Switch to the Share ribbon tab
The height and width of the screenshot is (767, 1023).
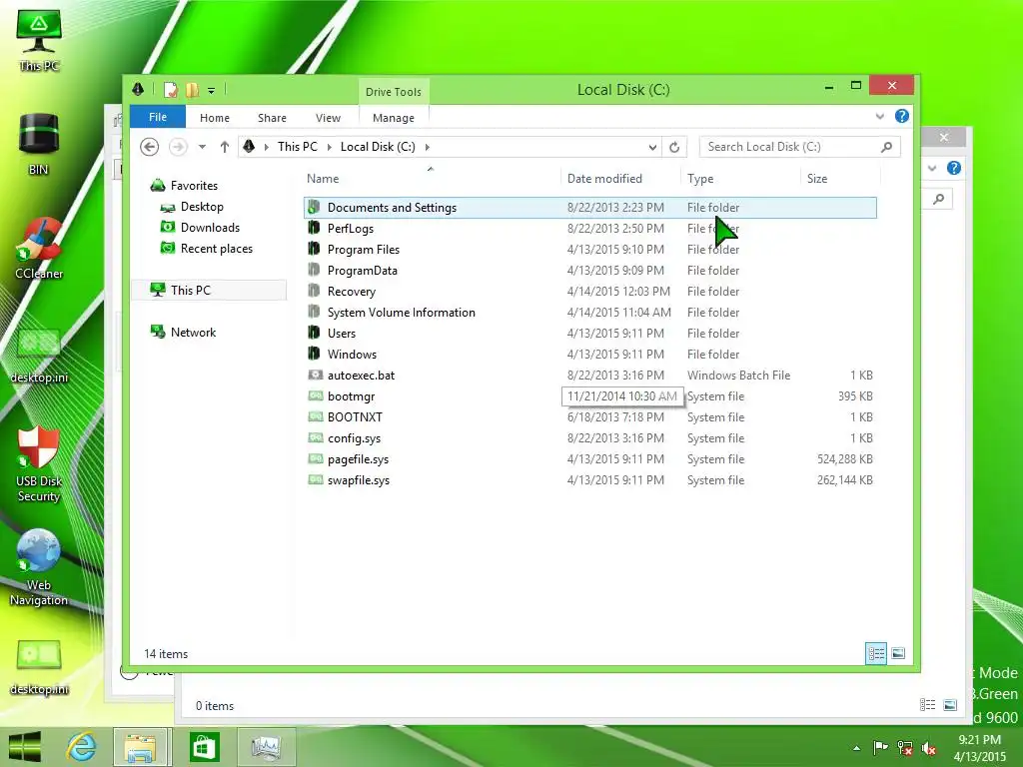coord(272,118)
